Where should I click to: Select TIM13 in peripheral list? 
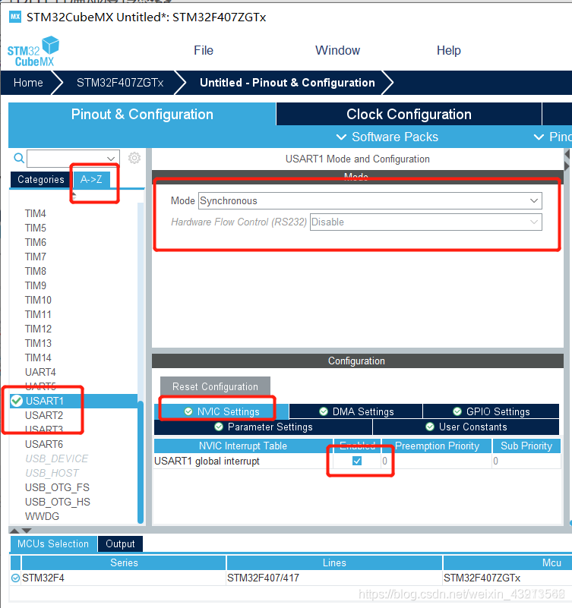tap(38, 343)
